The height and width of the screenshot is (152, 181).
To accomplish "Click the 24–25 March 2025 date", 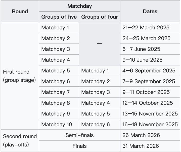I will pyautogui.click(x=146, y=38).
